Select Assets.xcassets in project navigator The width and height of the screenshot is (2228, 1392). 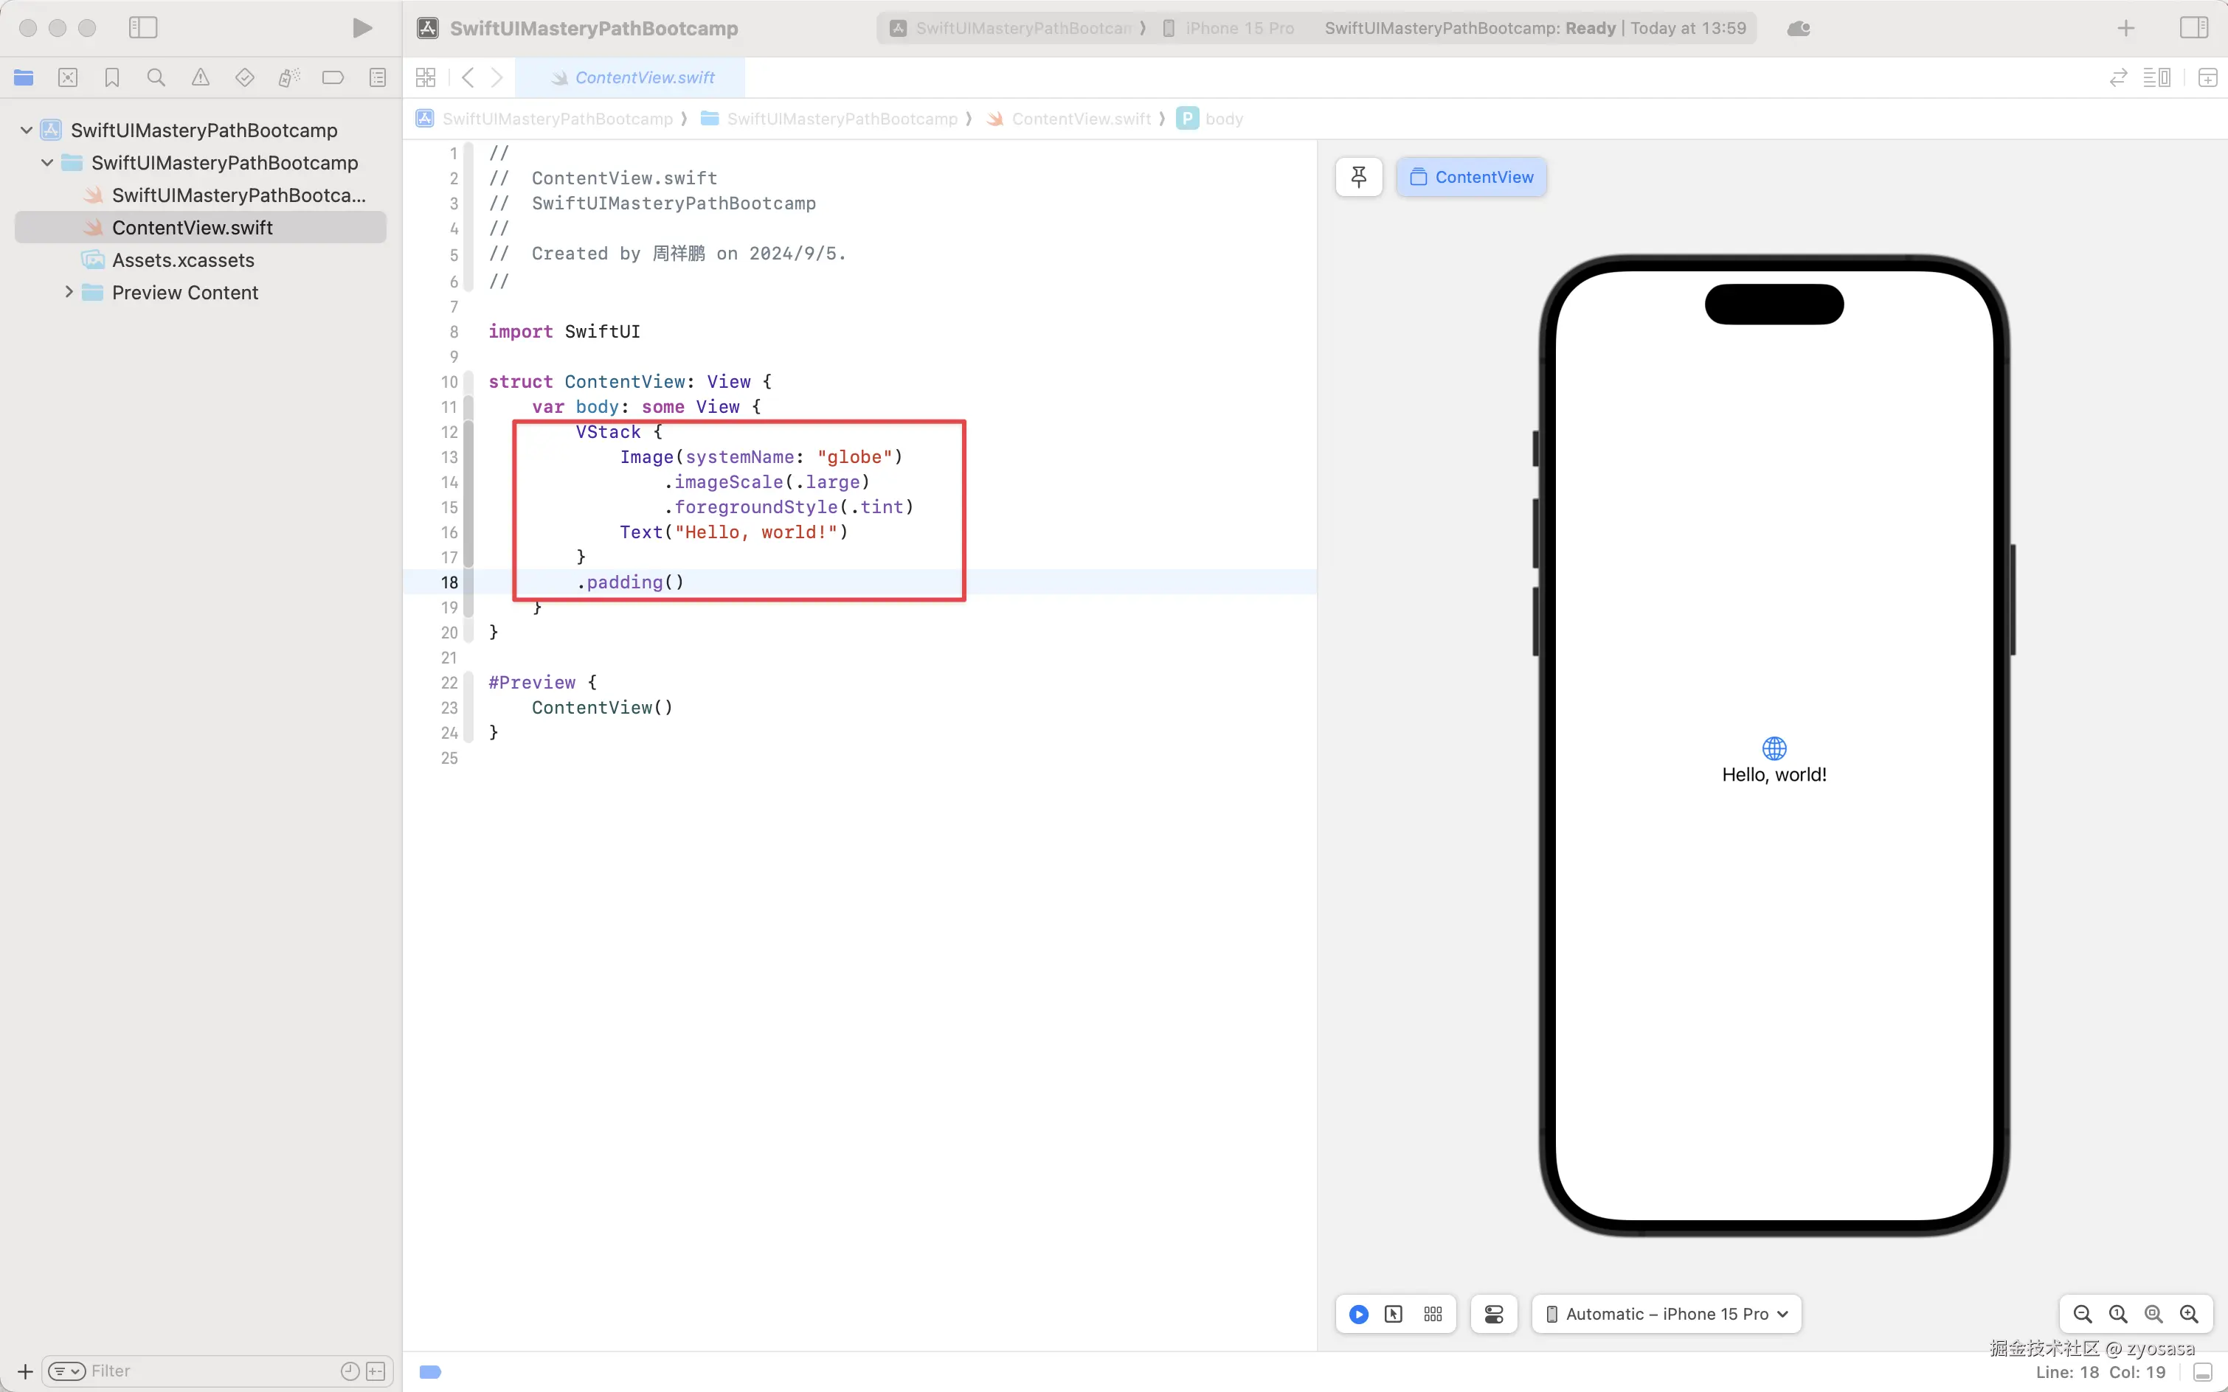[x=183, y=260]
